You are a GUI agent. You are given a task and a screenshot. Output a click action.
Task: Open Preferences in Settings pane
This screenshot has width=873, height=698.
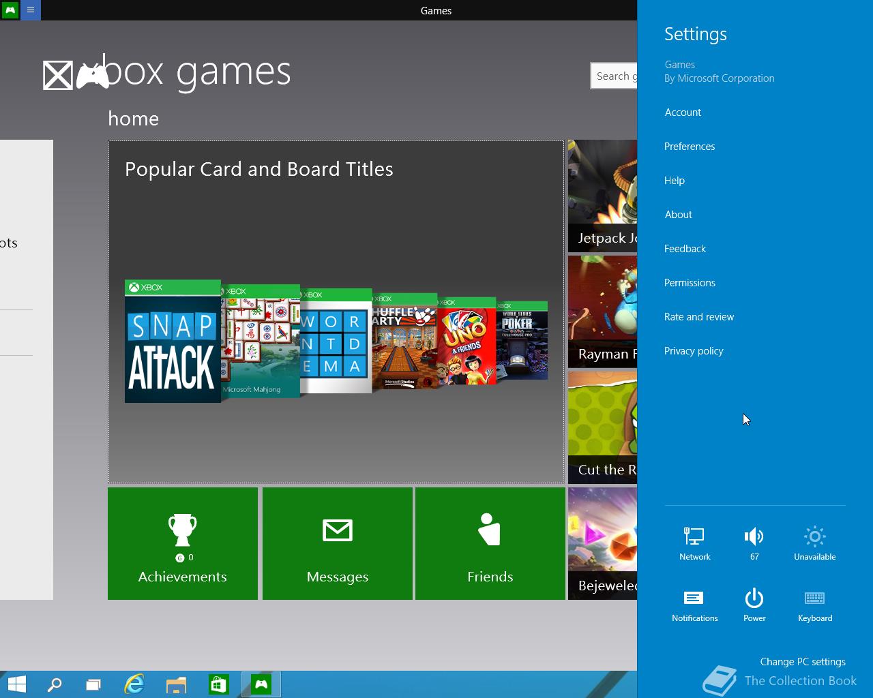click(690, 147)
